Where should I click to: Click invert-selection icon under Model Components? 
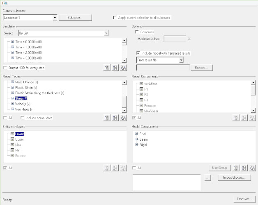pos(252,168)
